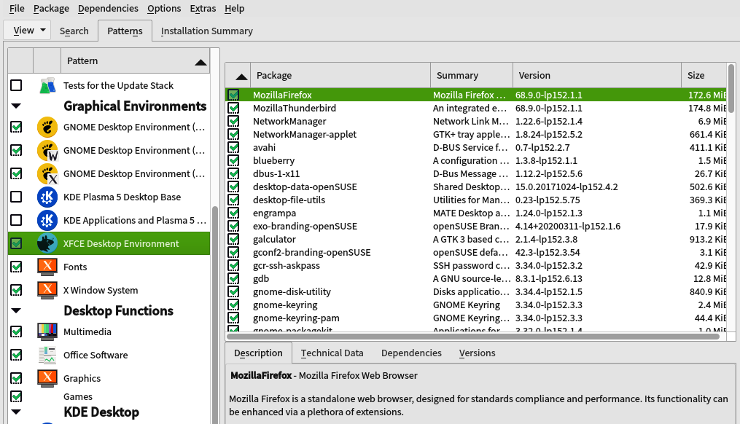
Task: Collapse the Graphical Environments section
Action: click(x=15, y=106)
